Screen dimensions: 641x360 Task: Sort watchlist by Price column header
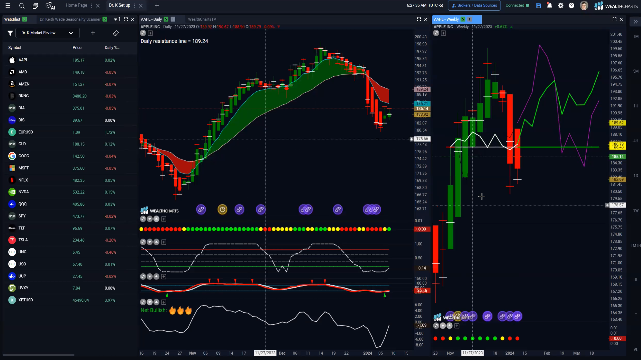(x=77, y=48)
